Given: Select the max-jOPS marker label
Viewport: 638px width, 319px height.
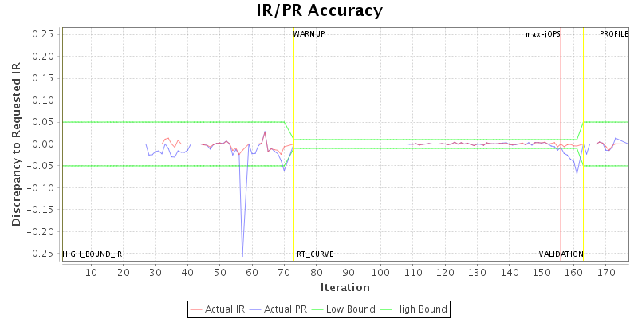Looking at the screenshot, I should point(542,34).
